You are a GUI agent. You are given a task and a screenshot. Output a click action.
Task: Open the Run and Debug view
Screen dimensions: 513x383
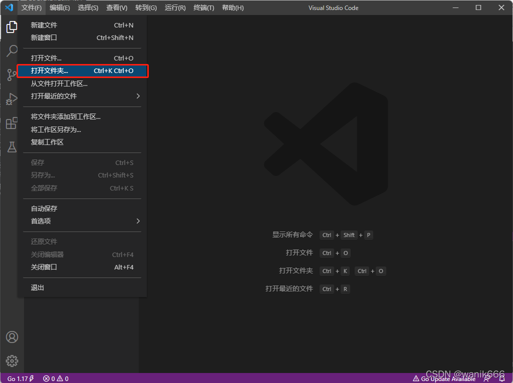12,99
